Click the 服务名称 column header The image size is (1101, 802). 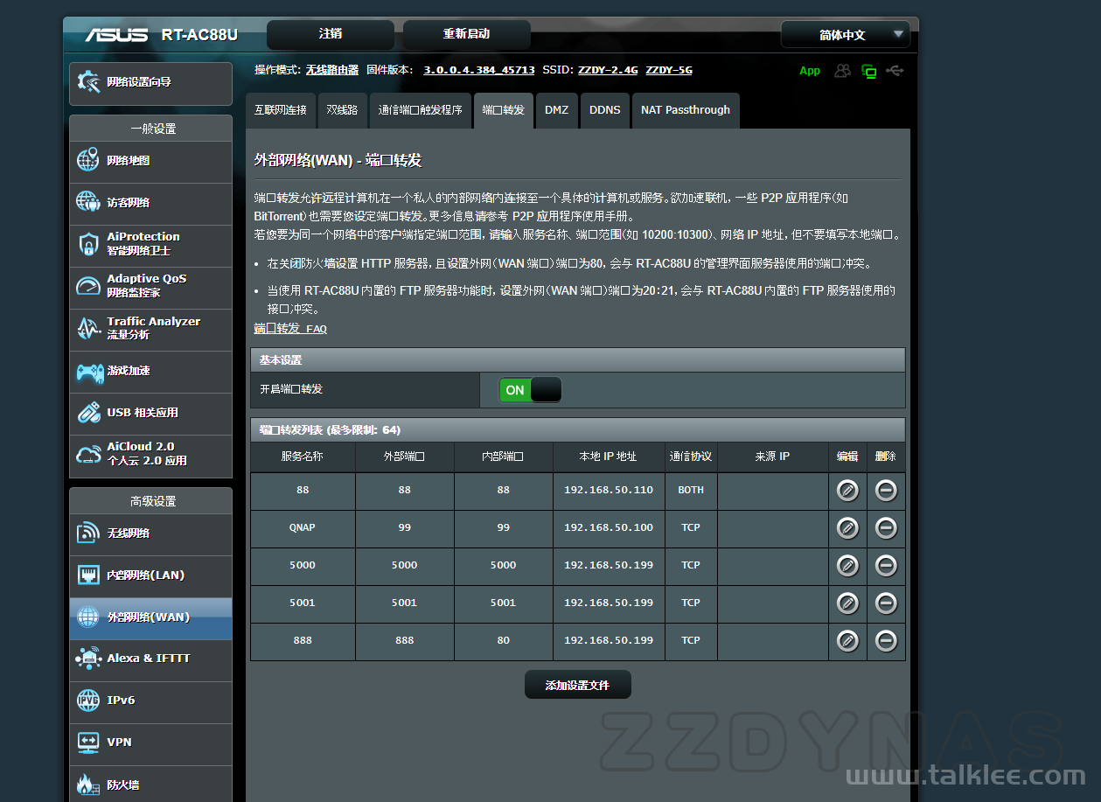pyautogui.click(x=303, y=457)
